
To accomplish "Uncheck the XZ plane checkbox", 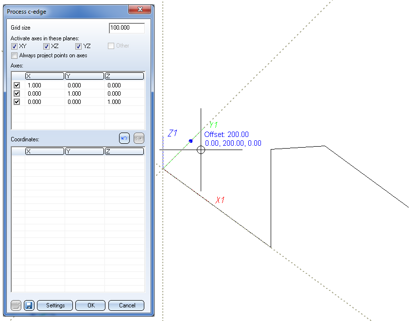I will [47, 46].
